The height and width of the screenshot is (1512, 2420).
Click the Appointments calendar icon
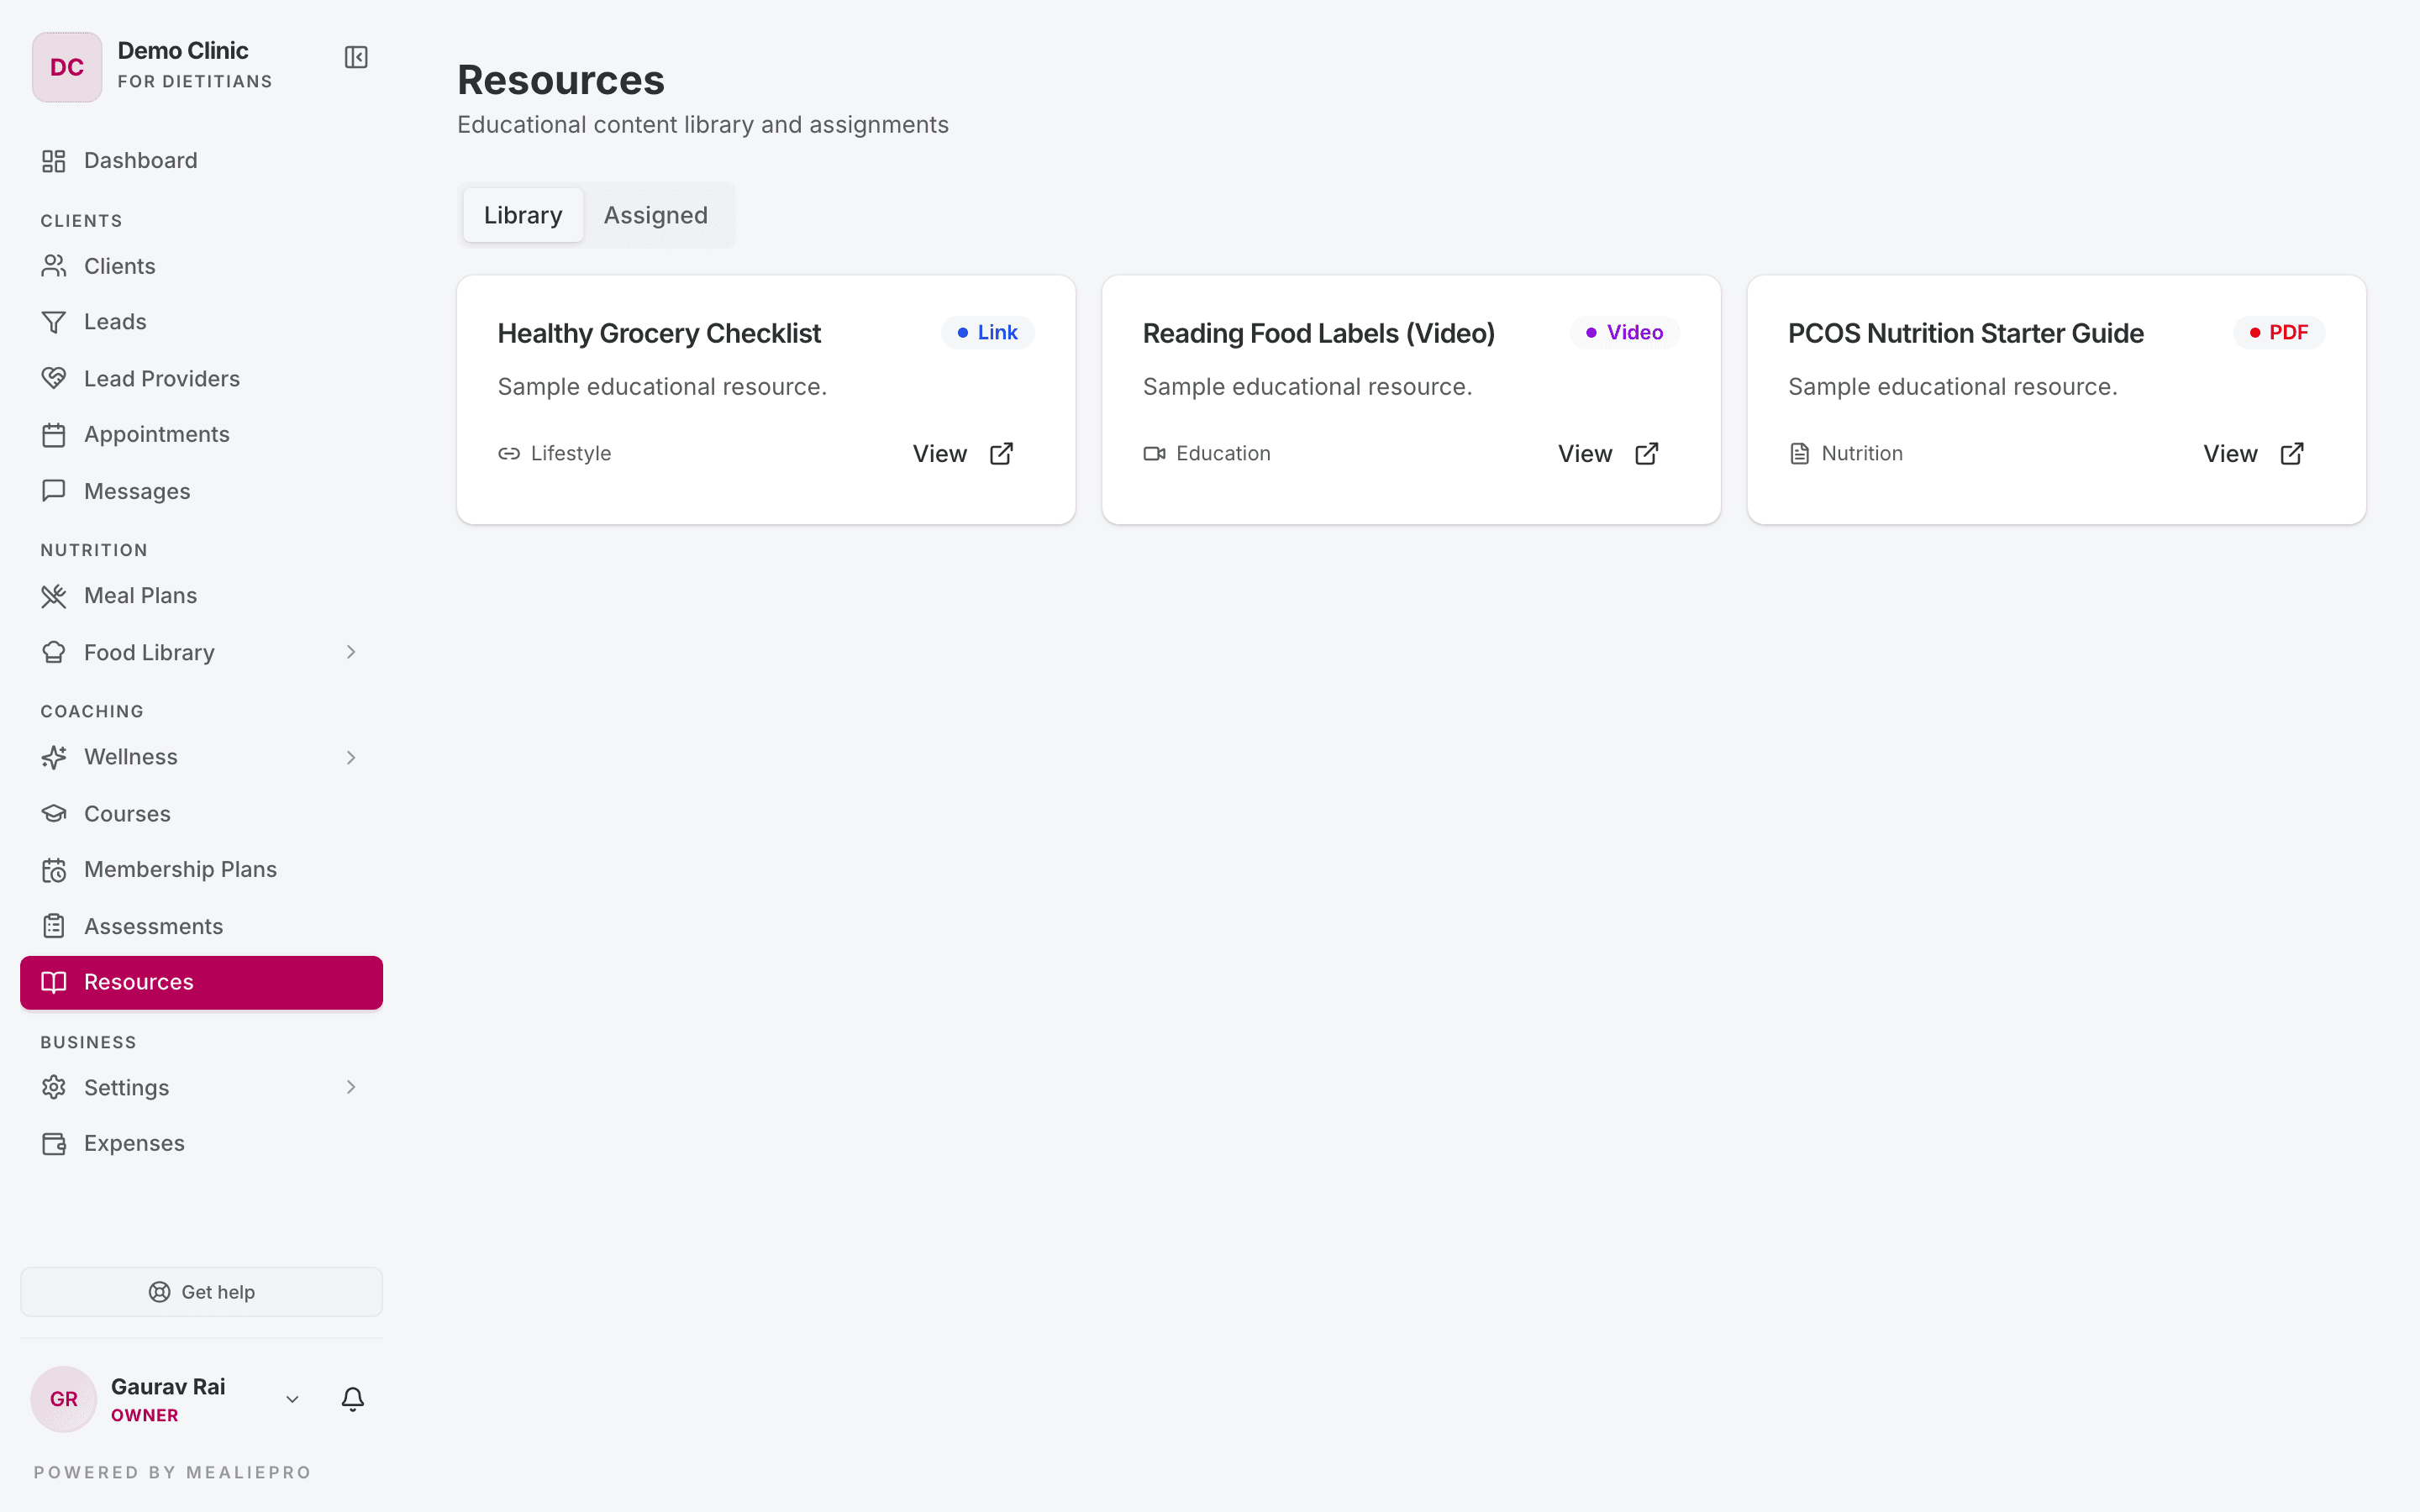pos(54,435)
